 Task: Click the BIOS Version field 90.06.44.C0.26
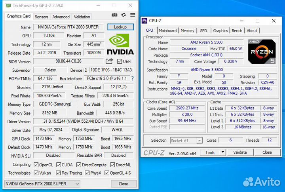pos(68,61)
